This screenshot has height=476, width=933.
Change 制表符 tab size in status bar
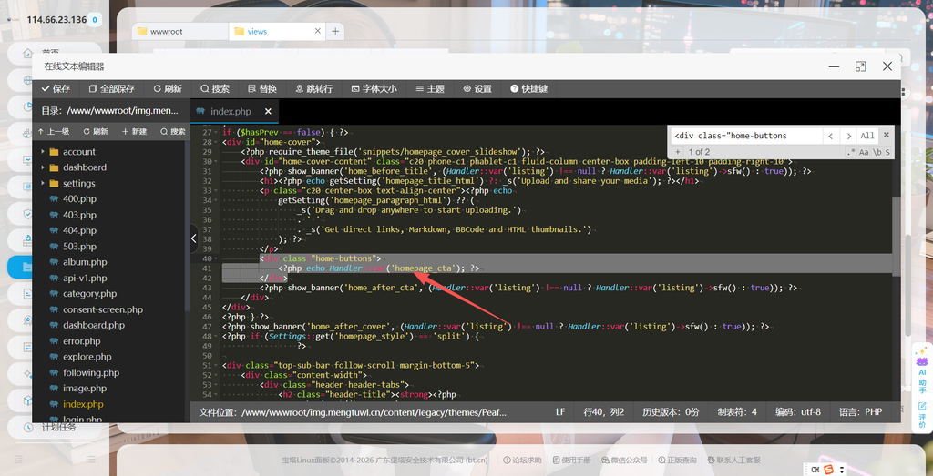[x=737, y=411]
